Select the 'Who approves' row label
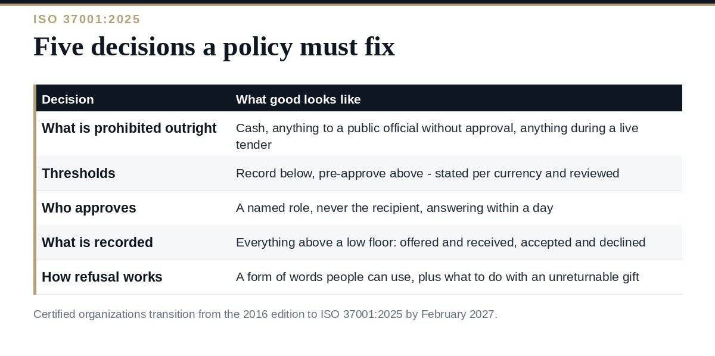The image size is (715, 356). tap(89, 208)
